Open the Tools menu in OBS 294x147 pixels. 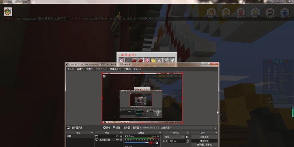[127, 69]
